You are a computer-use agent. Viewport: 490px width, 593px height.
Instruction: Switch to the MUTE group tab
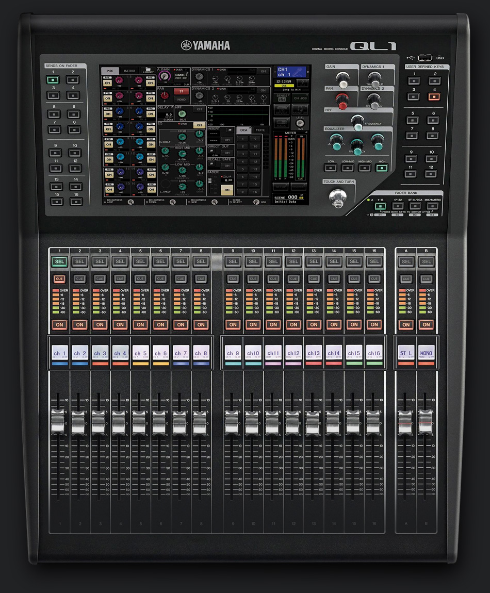point(260,130)
